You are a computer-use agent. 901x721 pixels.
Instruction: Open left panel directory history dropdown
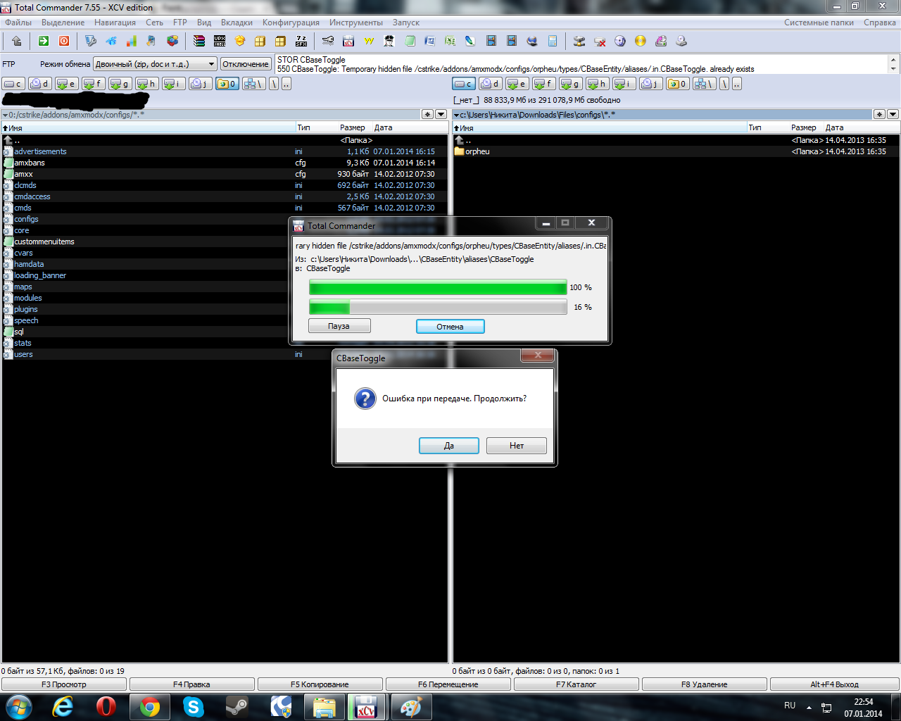(x=441, y=114)
